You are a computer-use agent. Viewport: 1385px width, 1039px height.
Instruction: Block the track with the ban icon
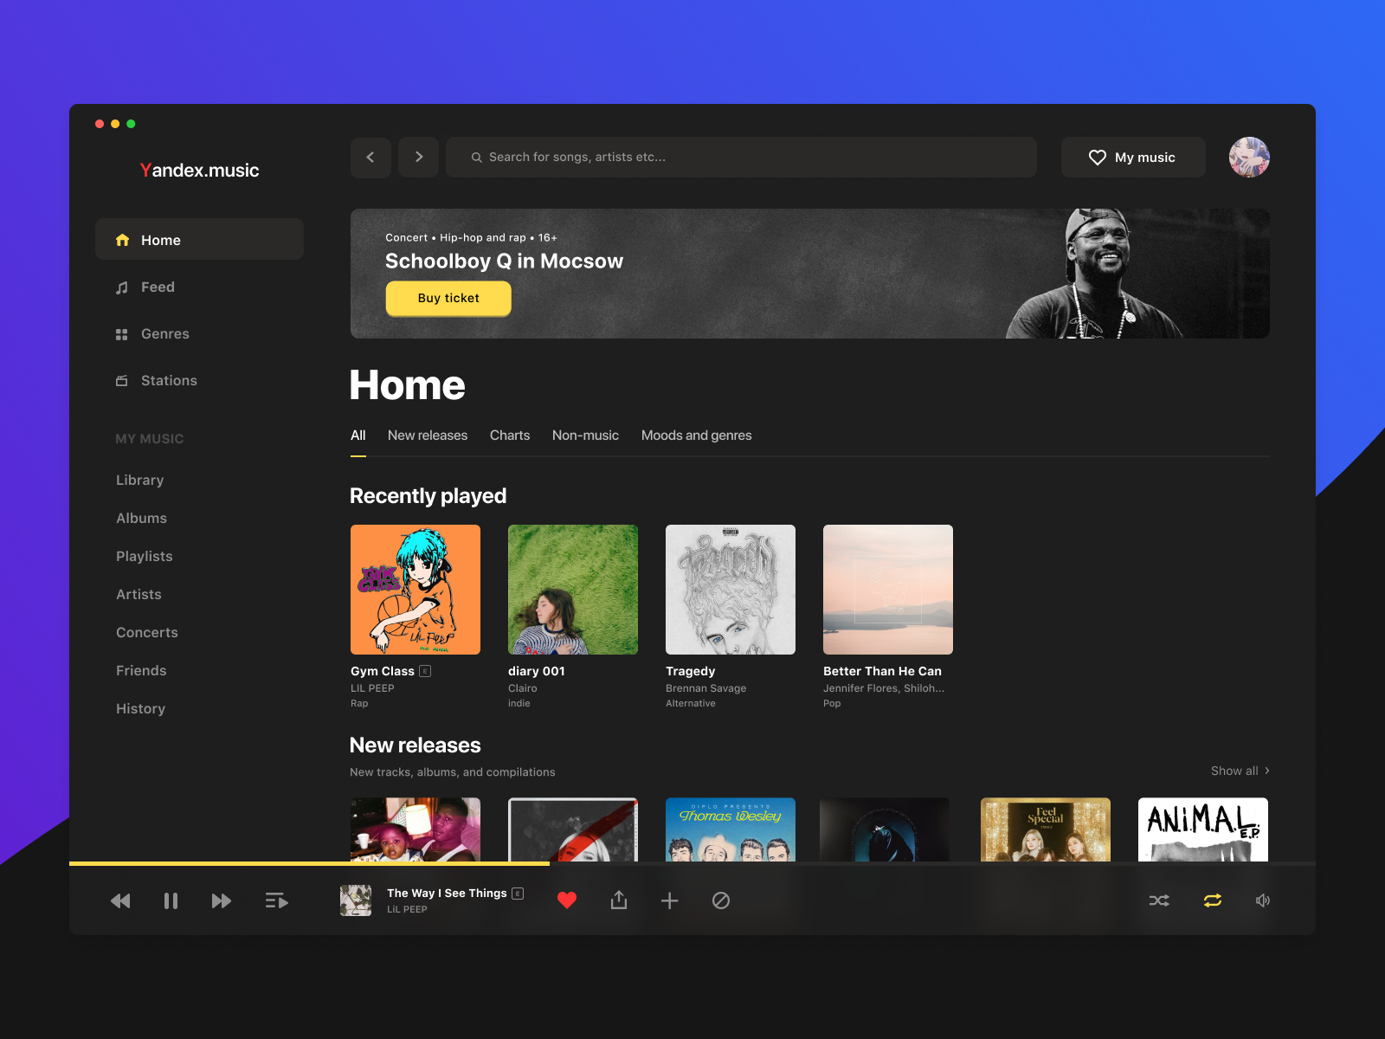click(720, 900)
